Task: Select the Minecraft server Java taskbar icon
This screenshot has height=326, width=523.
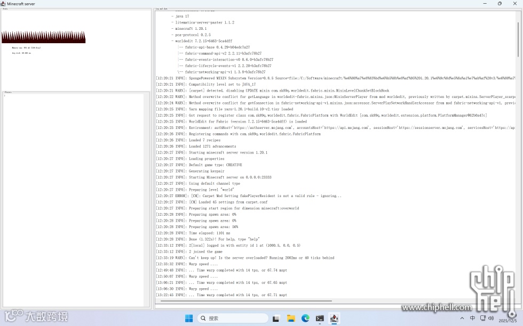Action: click(x=334, y=319)
